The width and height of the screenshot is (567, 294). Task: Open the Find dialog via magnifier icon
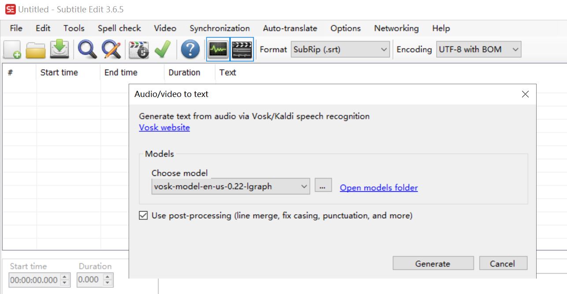pyautogui.click(x=87, y=49)
